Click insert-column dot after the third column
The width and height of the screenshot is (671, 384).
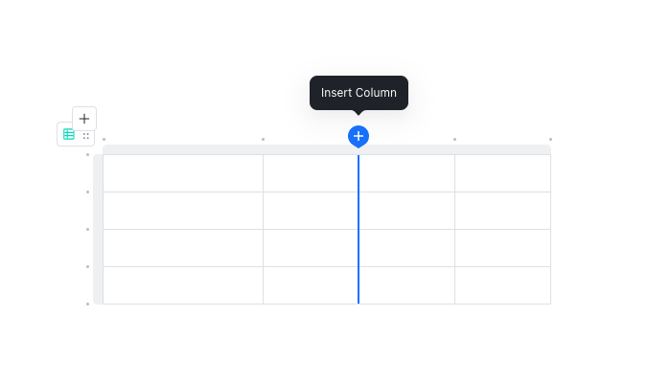point(454,140)
